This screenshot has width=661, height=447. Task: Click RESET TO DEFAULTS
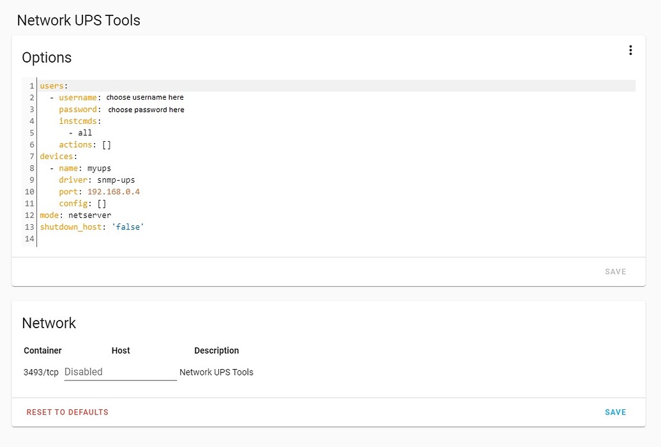point(67,412)
